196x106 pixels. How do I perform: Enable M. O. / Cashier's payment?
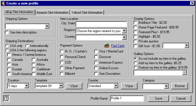click(62, 51)
